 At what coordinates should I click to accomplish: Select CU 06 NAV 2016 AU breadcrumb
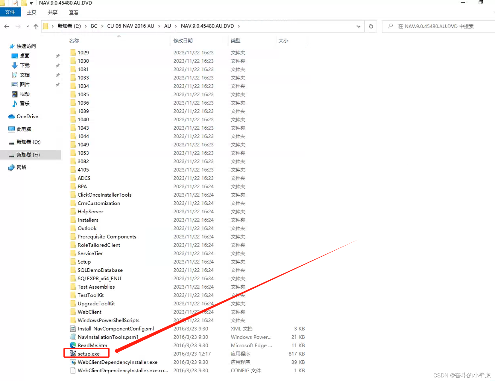(130, 26)
